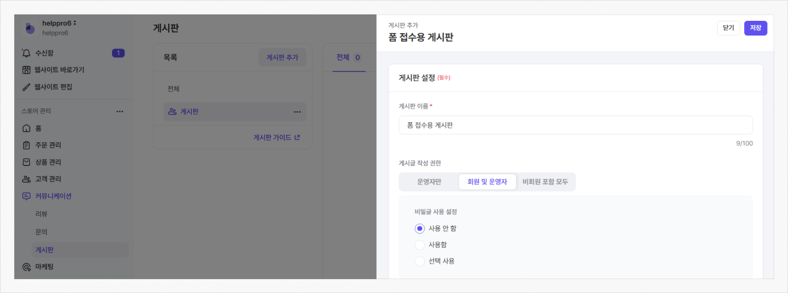Select the '사용 안 함' radio option

(419, 228)
